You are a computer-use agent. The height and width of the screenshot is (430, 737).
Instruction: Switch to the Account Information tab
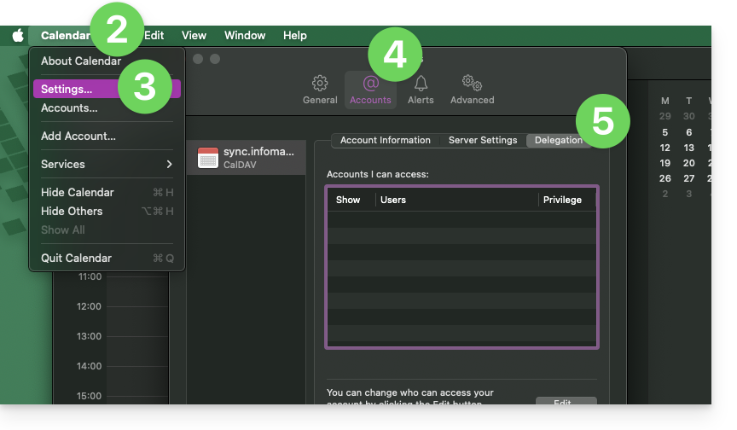coord(385,141)
